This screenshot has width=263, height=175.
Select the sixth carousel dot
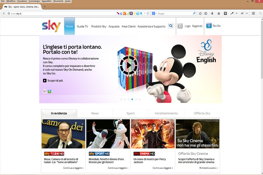click(x=139, y=99)
